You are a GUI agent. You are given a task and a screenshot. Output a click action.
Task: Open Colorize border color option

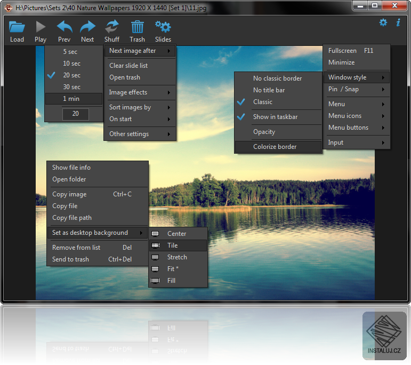(278, 147)
